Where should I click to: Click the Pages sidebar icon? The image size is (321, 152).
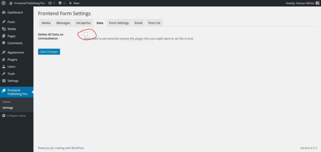pos(4,36)
